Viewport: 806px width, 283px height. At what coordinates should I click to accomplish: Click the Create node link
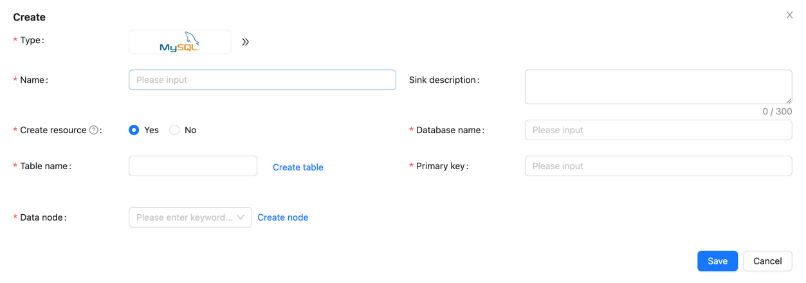click(282, 217)
